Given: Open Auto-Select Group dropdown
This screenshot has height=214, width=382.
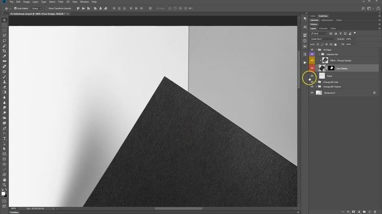Looking at the screenshot, I should (36, 8).
